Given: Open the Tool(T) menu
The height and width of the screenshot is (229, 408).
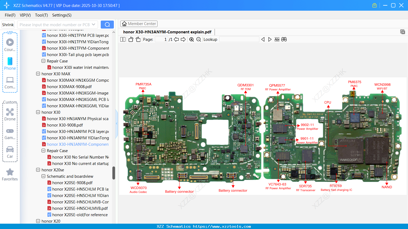Looking at the screenshot, I should 42,15.
